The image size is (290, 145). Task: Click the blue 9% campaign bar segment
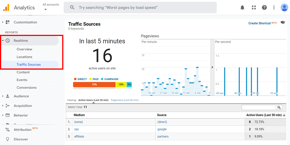[129, 85]
